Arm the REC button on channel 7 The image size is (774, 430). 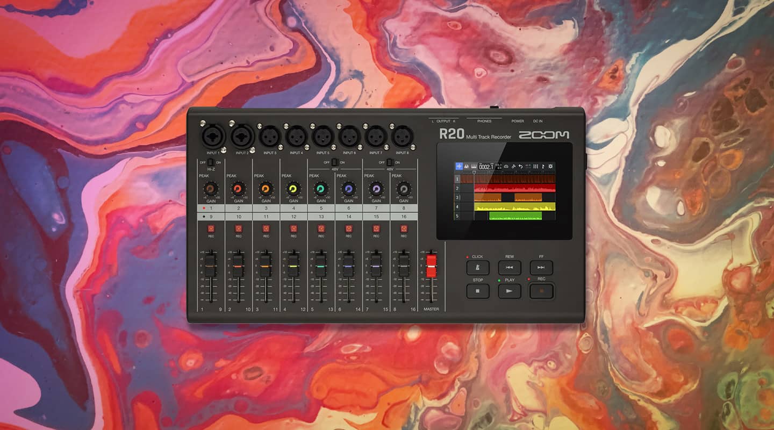[x=376, y=228]
